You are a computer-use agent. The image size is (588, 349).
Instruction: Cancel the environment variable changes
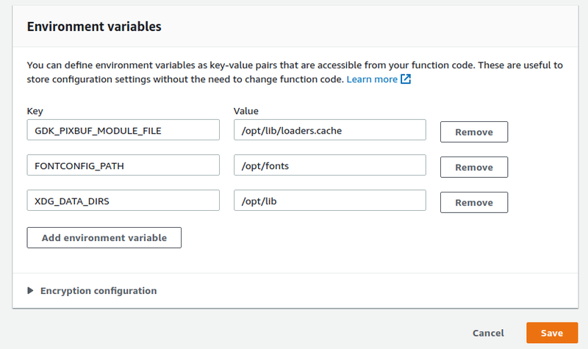click(488, 333)
